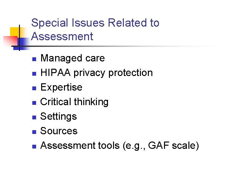Select the bullet beside Critical thinking
Viewport: 228px width, 171px height.
(x=34, y=103)
